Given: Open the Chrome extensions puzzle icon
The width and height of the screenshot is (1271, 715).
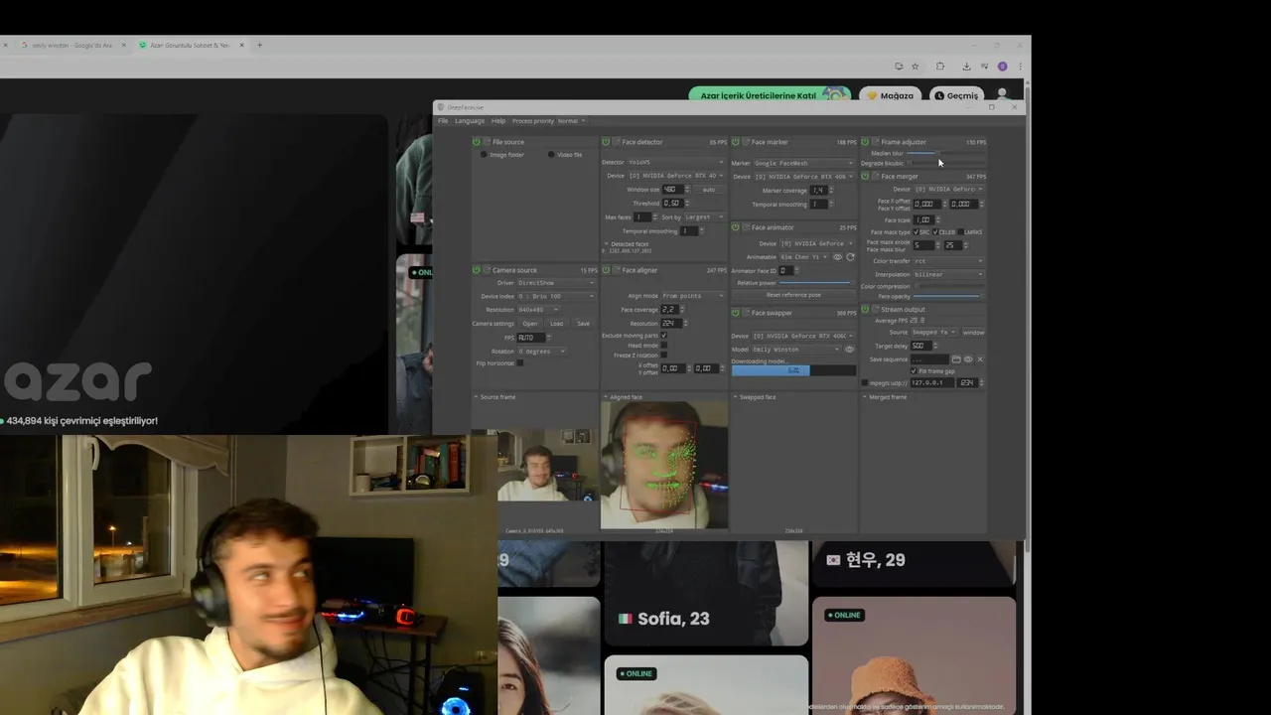Looking at the screenshot, I should (x=940, y=67).
